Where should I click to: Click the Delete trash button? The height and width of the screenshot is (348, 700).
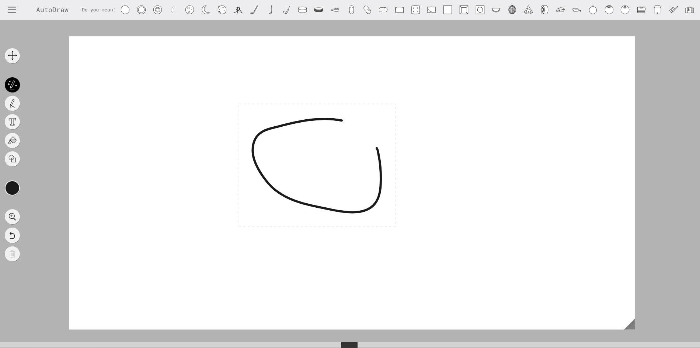click(x=12, y=254)
